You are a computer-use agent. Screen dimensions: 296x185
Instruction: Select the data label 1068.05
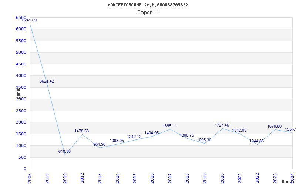tap(117, 141)
